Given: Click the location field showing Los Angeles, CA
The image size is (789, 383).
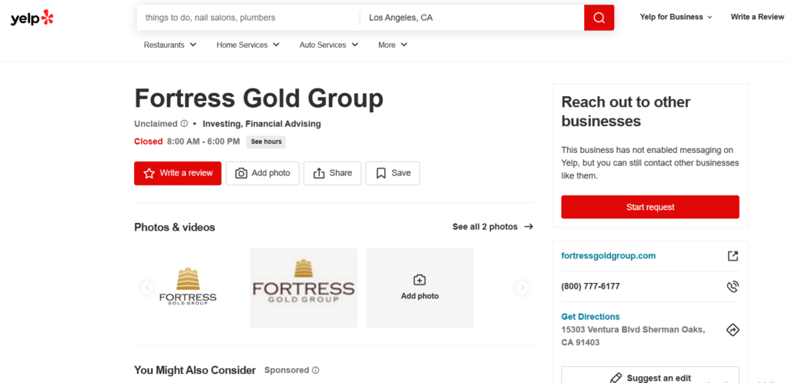Looking at the screenshot, I should point(472,18).
